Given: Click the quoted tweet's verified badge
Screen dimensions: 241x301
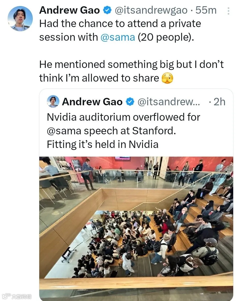Looking at the screenshot, I should click(130, 102).
